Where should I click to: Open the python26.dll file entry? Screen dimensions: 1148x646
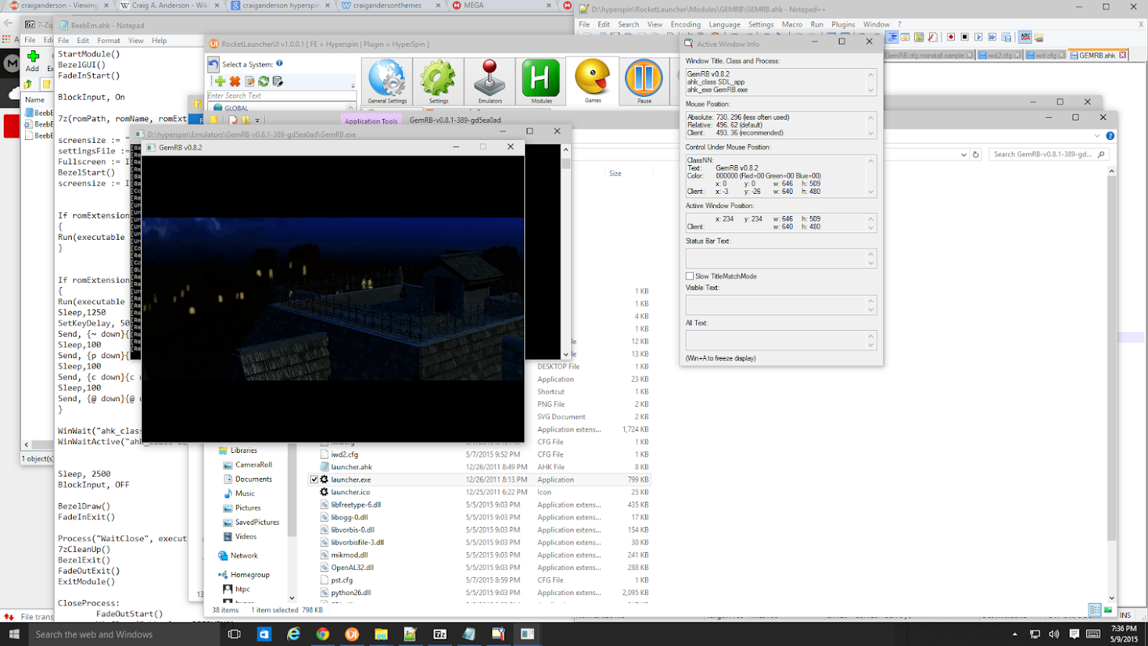[x=351, y=593]
